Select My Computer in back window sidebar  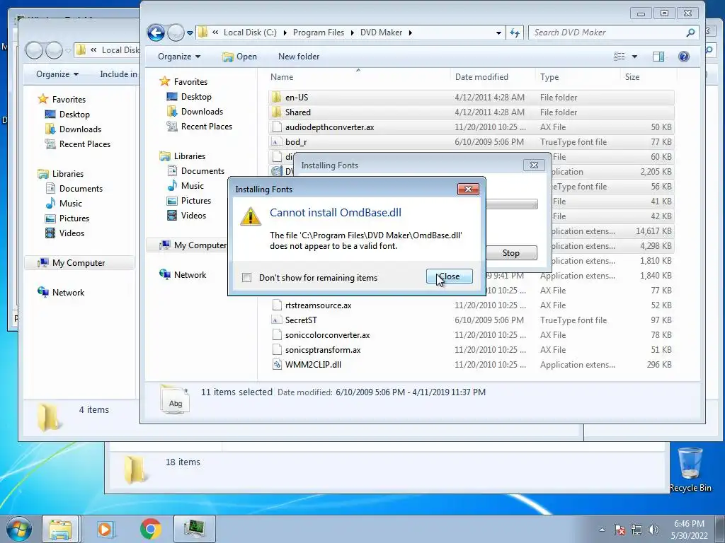pyautogui.click(x=79, y=263)
